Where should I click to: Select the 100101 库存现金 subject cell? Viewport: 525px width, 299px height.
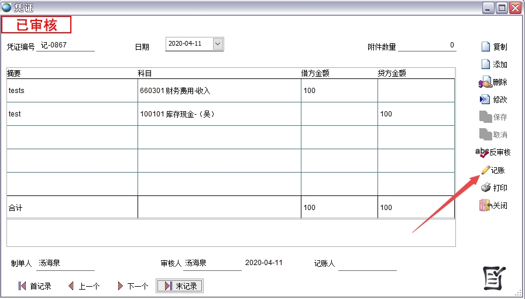tap(219, 114)
